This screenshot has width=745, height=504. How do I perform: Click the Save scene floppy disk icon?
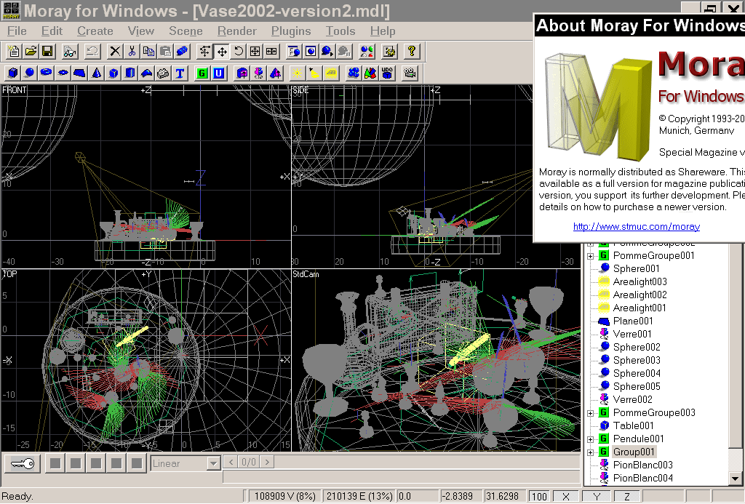47,52
